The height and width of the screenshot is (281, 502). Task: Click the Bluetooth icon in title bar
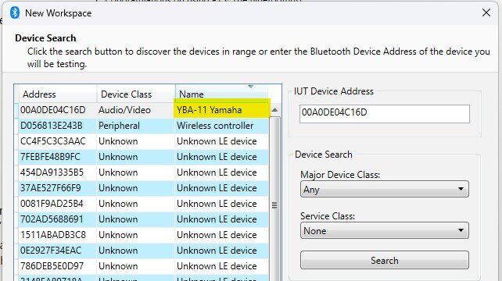15,12
